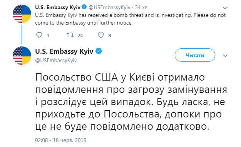
Task: Click verified badge on top tweet
Action: 84,7
